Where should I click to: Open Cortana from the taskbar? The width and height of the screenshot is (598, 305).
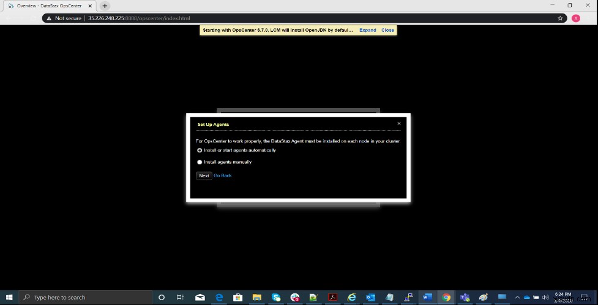pyautogui.click(x=162, y=298)
